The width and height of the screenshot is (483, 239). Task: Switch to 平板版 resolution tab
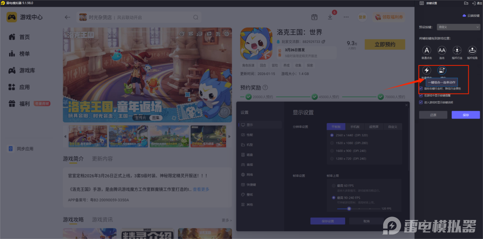coord(336,127)
